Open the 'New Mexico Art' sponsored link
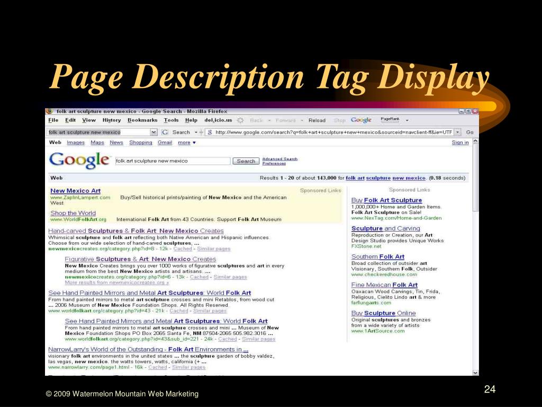This screenshot has height=407, width=542. tap(75, 191)
